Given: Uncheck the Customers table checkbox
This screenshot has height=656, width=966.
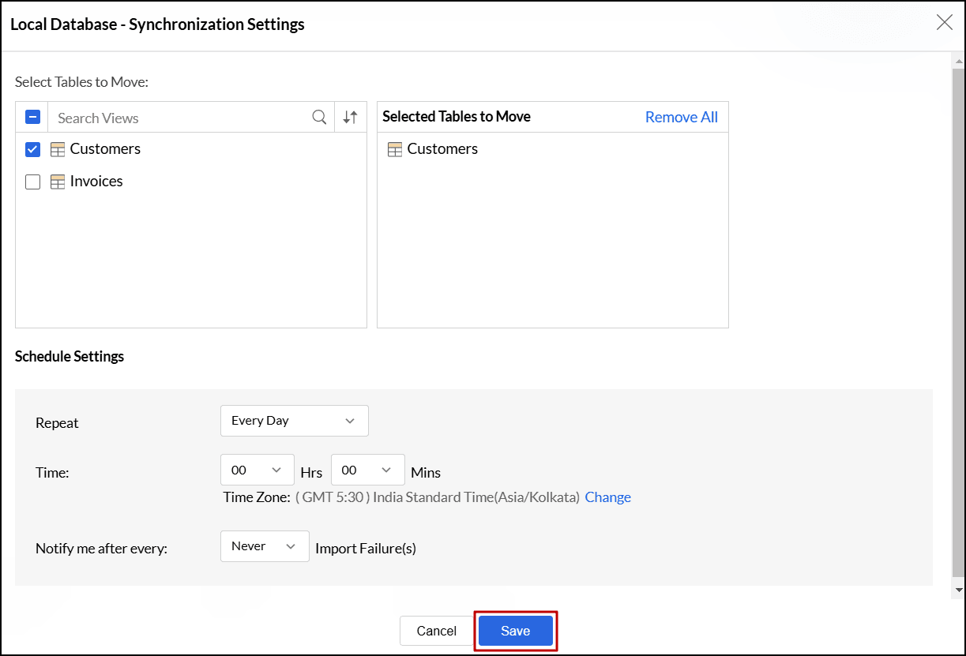Looking at the screenshot, I should [x=32, y=148].
